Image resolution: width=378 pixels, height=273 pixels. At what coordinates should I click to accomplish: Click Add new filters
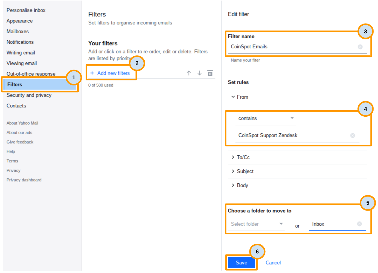point(110,73)
